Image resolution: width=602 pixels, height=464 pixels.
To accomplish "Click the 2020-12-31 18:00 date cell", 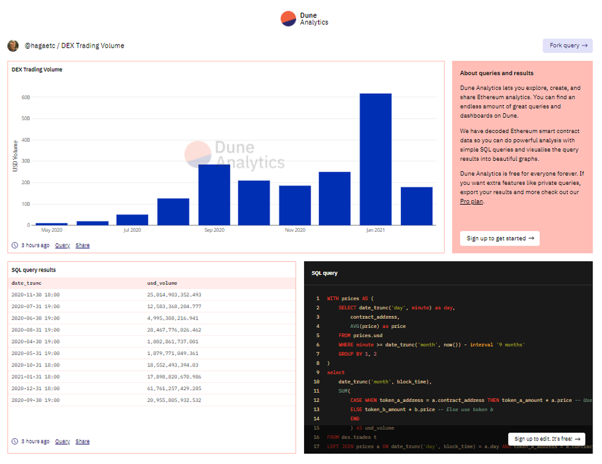I will coord(36,388).
